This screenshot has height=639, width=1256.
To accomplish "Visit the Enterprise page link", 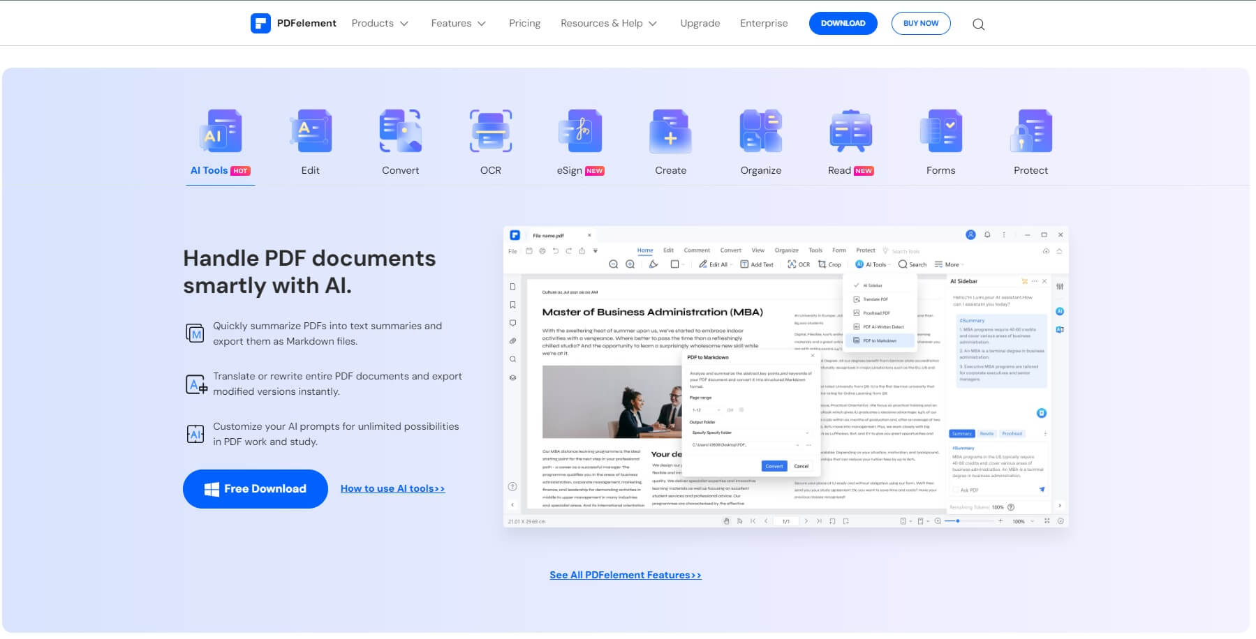I will [x=764, y=23].
